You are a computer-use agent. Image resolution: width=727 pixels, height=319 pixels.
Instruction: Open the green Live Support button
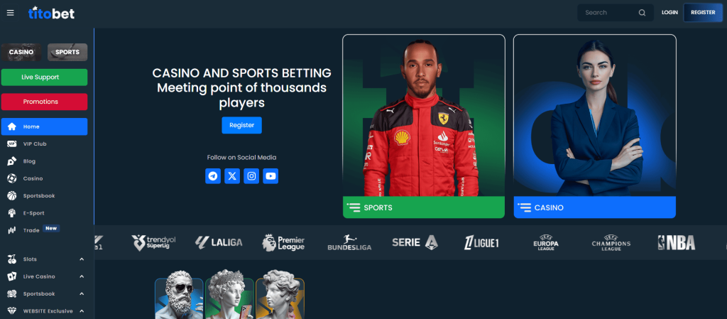[44, 77]
